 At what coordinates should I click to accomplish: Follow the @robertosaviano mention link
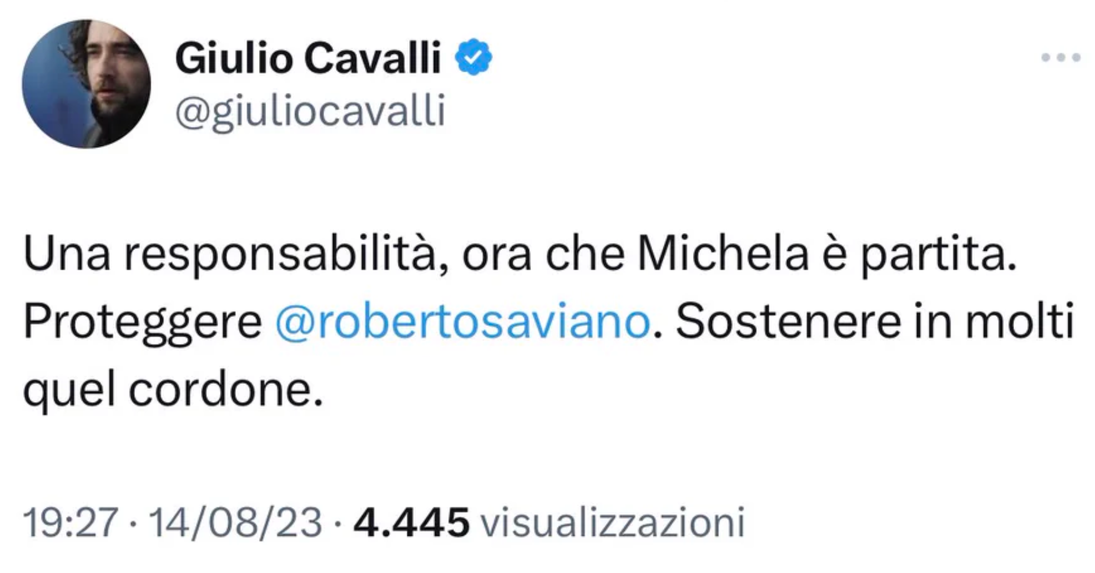click(463, 323)
